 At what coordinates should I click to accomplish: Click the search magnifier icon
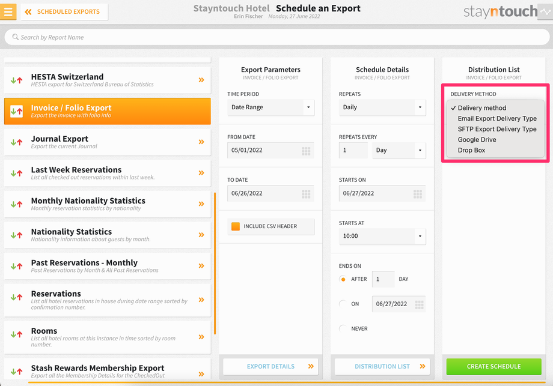point(15,37)
